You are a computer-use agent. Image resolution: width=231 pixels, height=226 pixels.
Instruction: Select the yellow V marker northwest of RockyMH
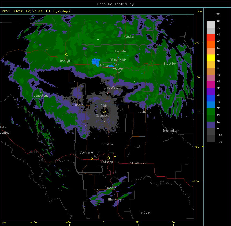point(47,49)
